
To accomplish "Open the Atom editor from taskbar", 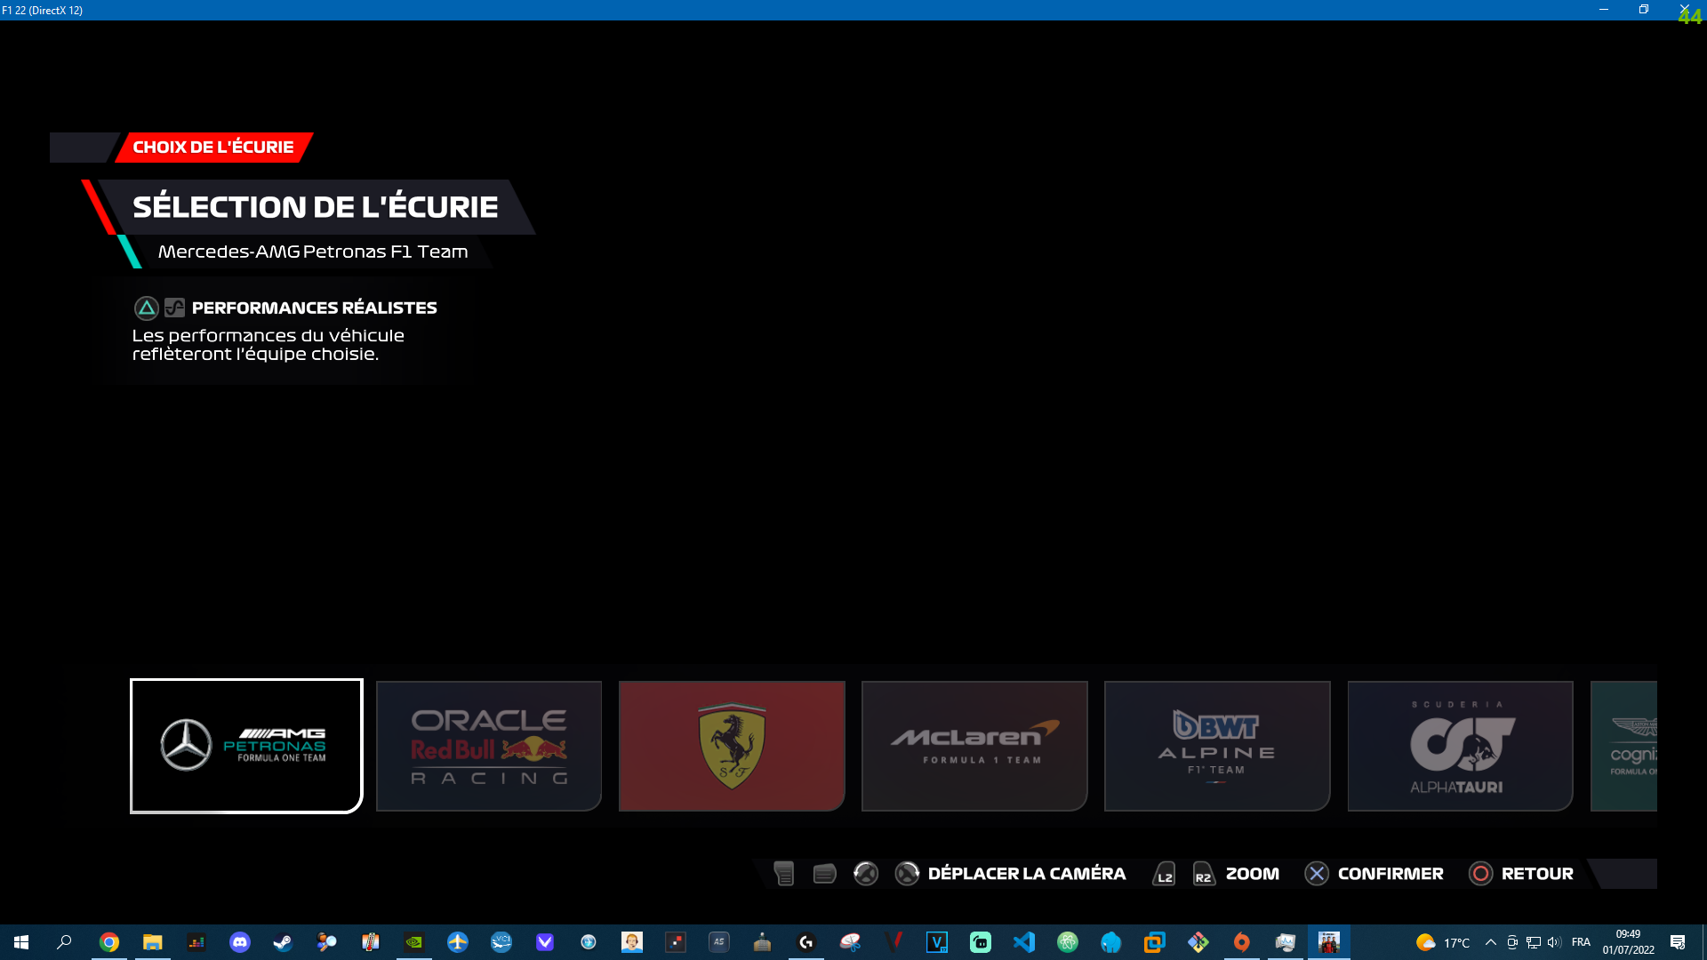I will point(1068,942).
